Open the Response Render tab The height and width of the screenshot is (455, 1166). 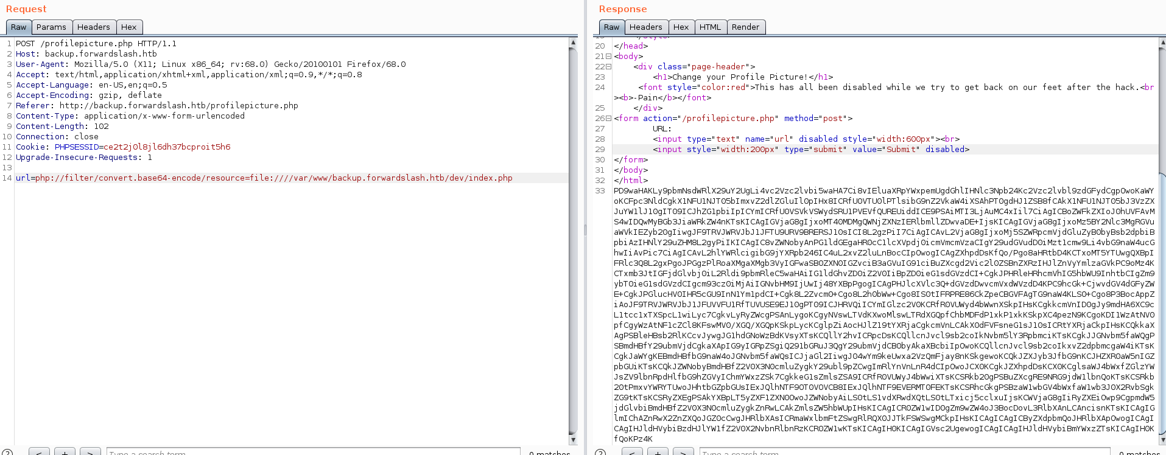tap(745, 27)
